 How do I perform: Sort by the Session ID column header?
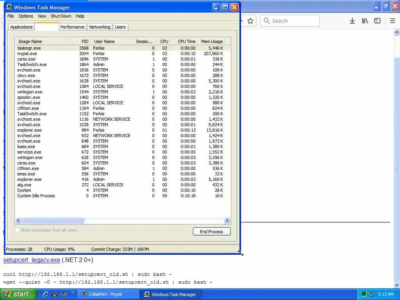(145, 41)
